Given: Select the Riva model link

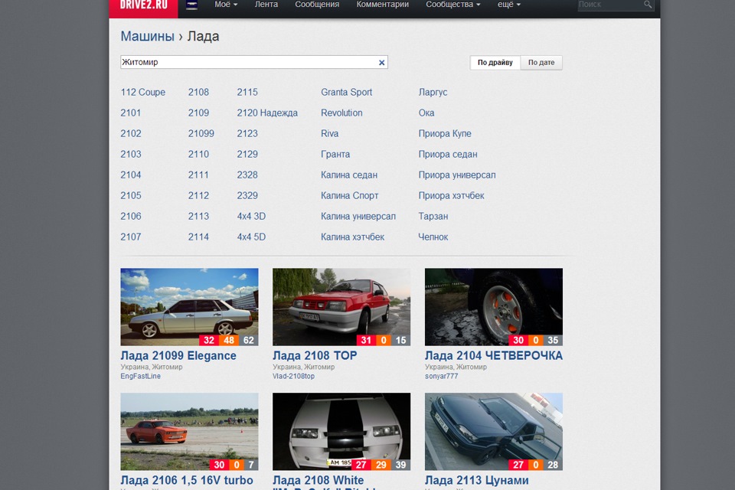Looking at the screenshot, I should [x=329, y=134].
